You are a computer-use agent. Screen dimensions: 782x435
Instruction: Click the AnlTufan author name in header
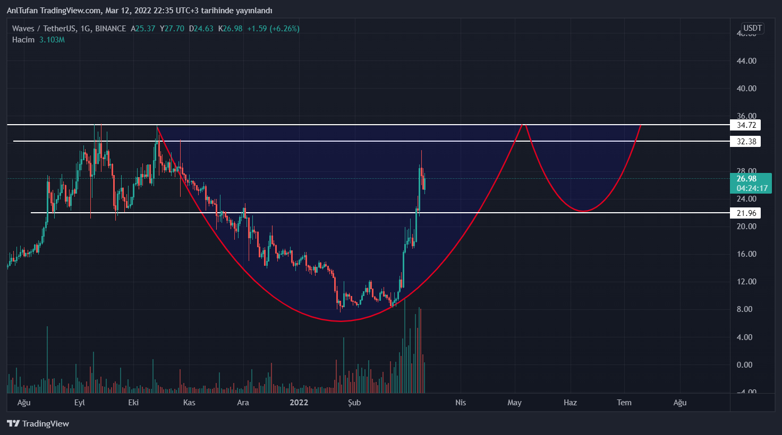click(22, 11)
